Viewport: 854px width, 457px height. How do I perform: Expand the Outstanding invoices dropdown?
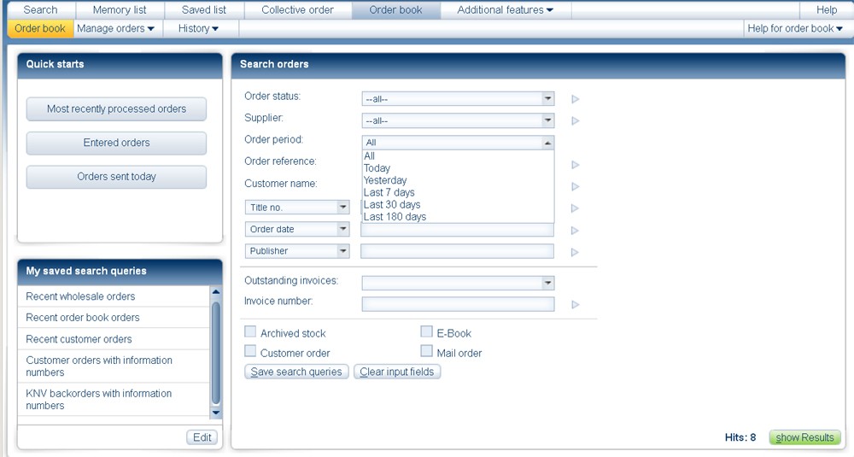[458, 283]
